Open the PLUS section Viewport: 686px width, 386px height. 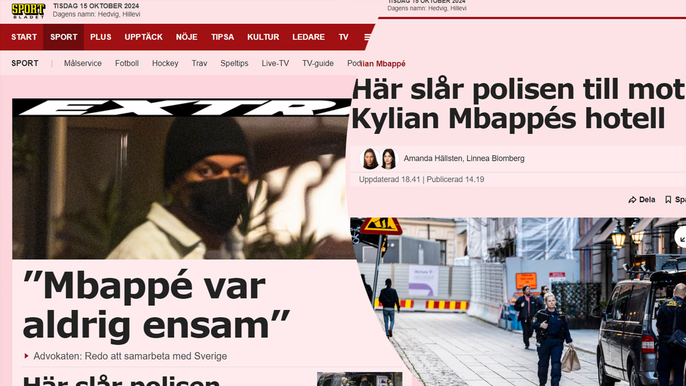click(x=101, y=37)
